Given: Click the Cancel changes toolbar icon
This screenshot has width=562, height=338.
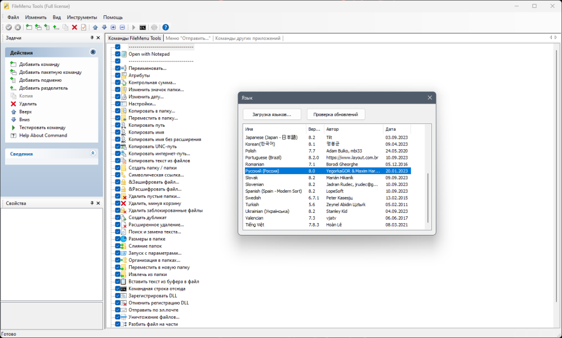Looking at the screenshot, I should tap(17, 27).
